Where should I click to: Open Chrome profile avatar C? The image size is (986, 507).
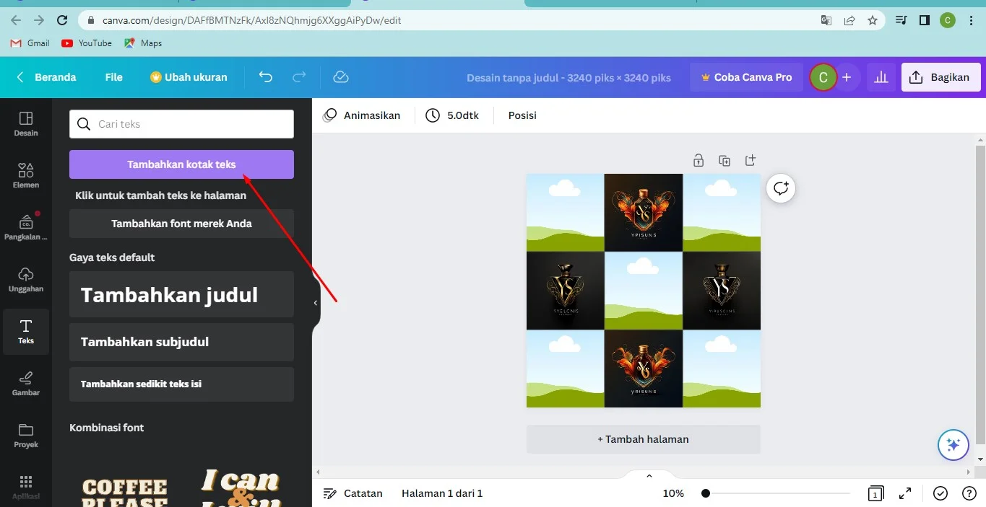[x=947, y=20]
